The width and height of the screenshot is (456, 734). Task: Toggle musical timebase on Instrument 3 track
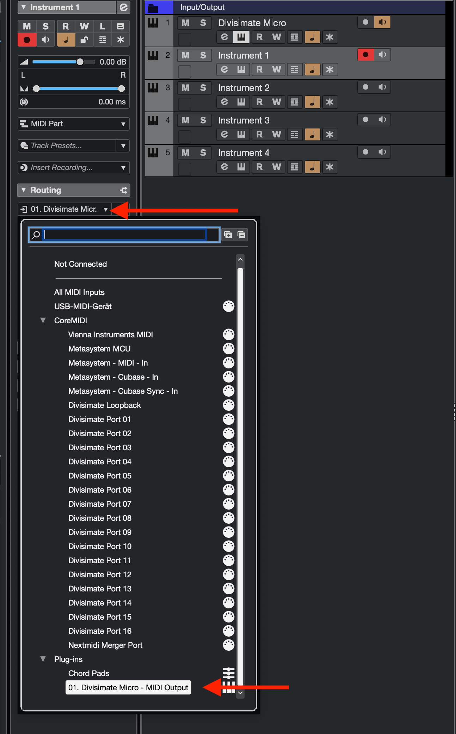coord(312,134)
